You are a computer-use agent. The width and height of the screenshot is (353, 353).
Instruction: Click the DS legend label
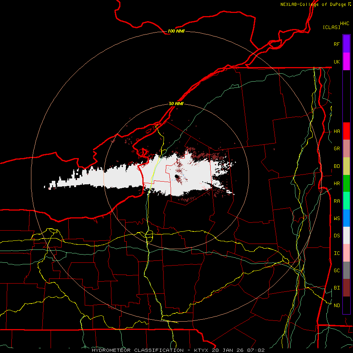coord(337,236)
